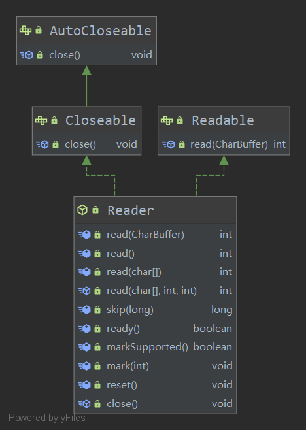Click method icon of Reader read(CharBuffer)
Screen dimensions: 306x430
coord(84,235)
